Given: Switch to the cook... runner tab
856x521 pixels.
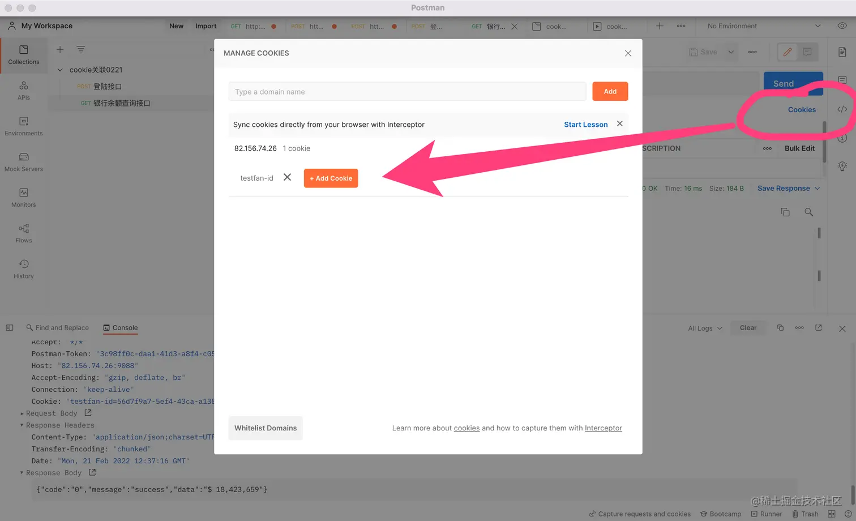Looking at the screenshot, I should [x=610, y=26].
